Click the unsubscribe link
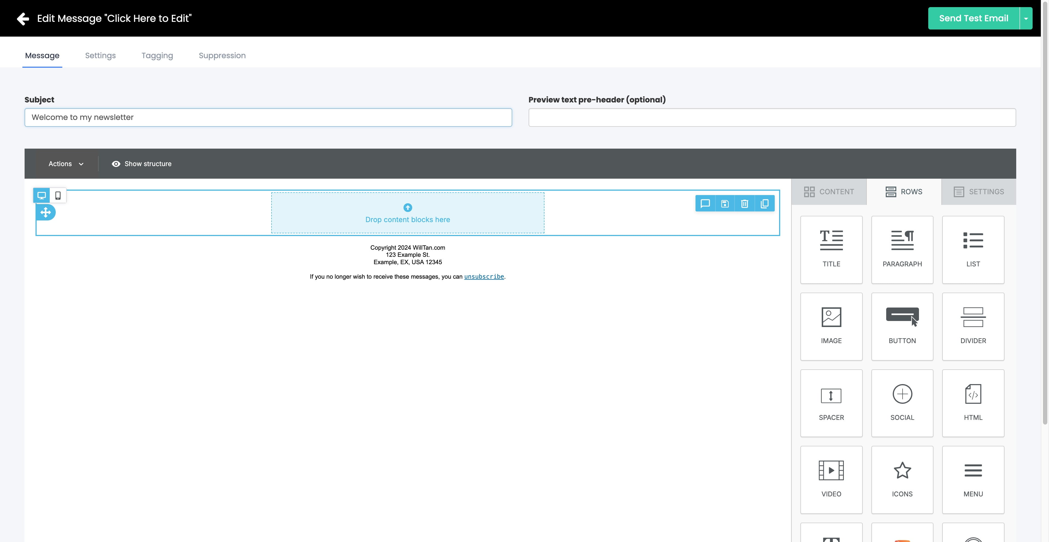 (x=484, y=276)
